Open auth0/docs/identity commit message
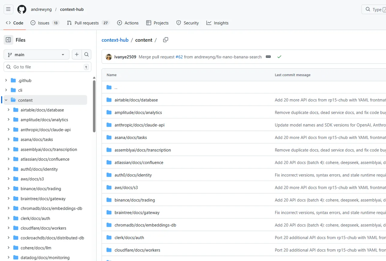The width and height of the screenshot is (386, 261). (330, 175)
